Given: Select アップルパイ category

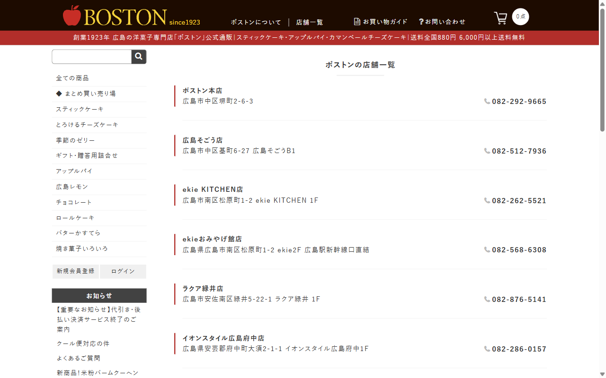Looking at the screenshot, I should [99, 171].
